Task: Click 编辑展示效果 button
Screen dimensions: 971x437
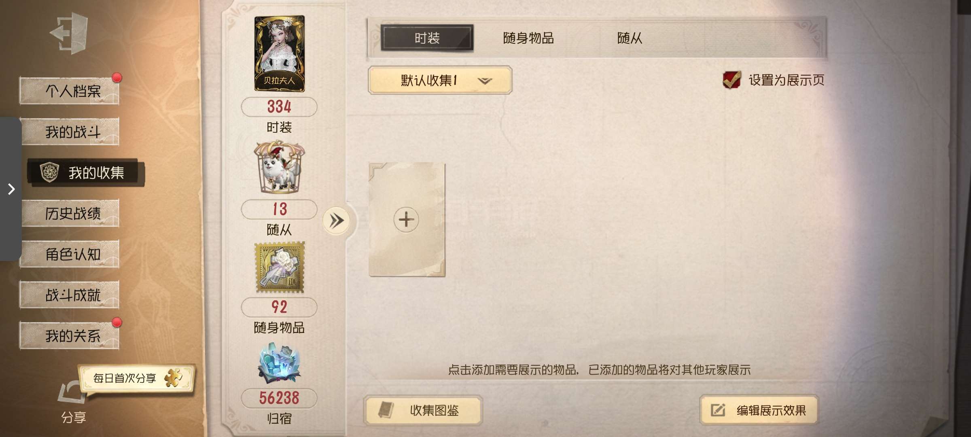Action: tap(759, 410)
